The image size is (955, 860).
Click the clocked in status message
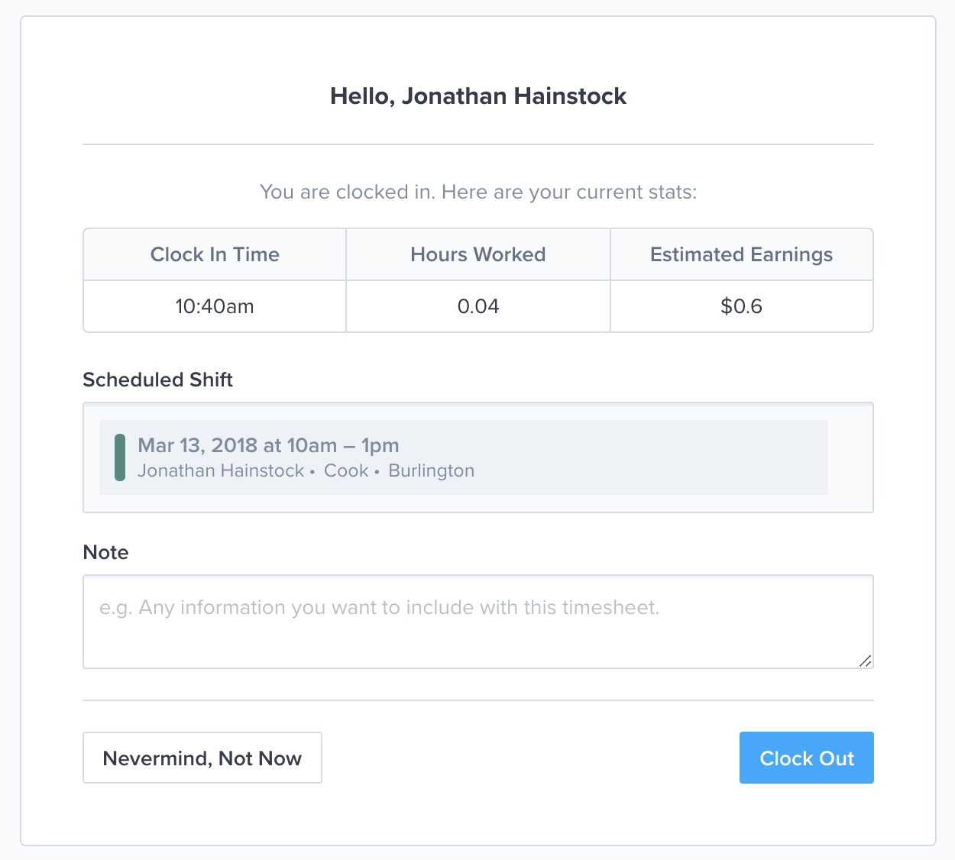(478, 192)
